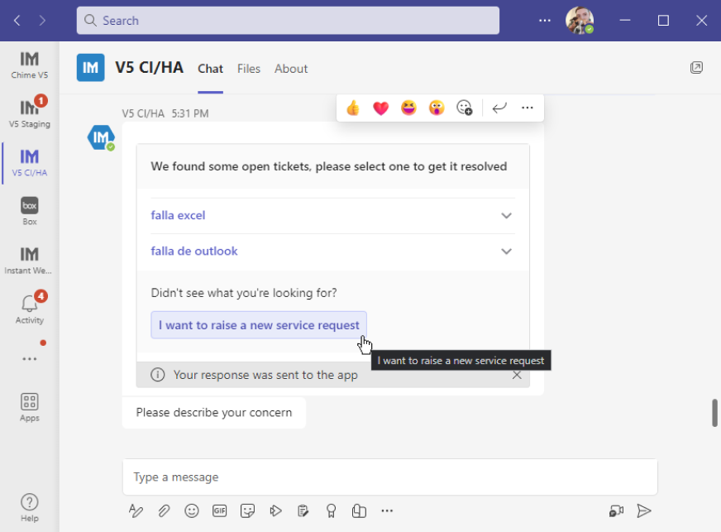This screenshot has height=532, width=721.
Task: React with thumbs up emoji
Action: 353,108
